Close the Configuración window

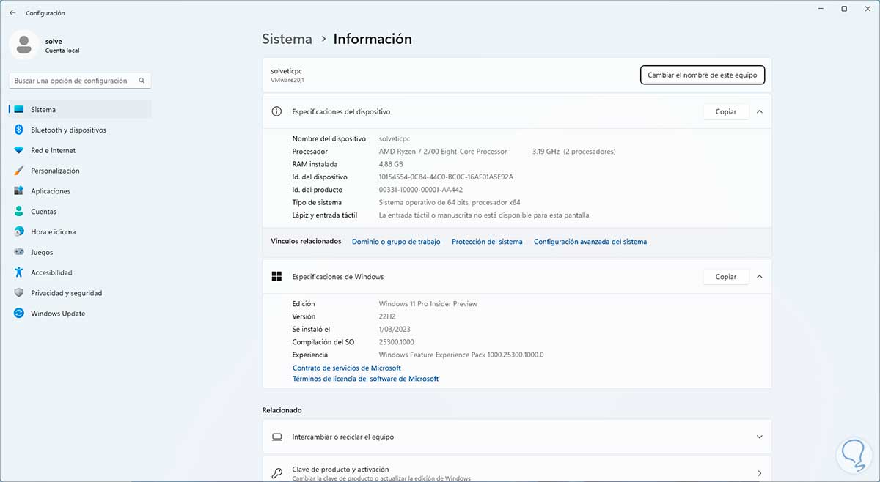(x=868, y=9)
